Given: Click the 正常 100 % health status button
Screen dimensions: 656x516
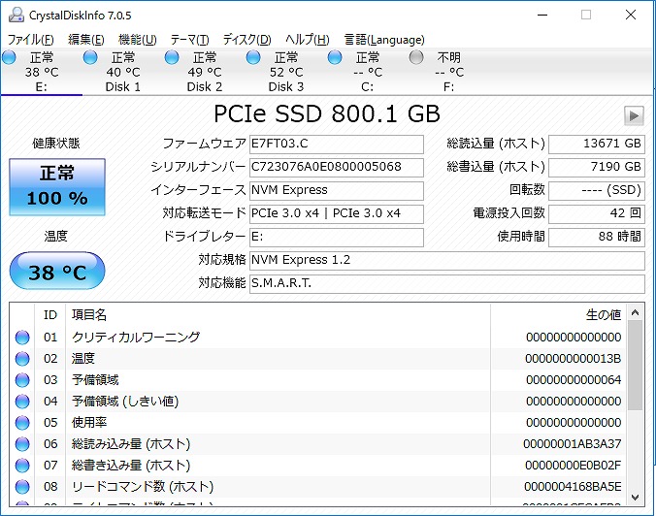Looking at the screenshot, I should [x=57, y=187].
